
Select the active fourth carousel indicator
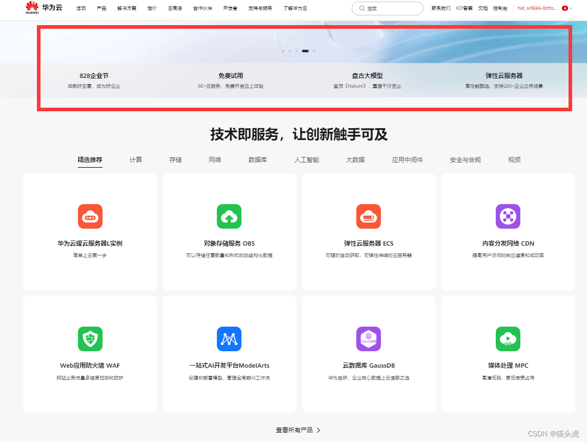pyautogui.click(x=306, y=51)
